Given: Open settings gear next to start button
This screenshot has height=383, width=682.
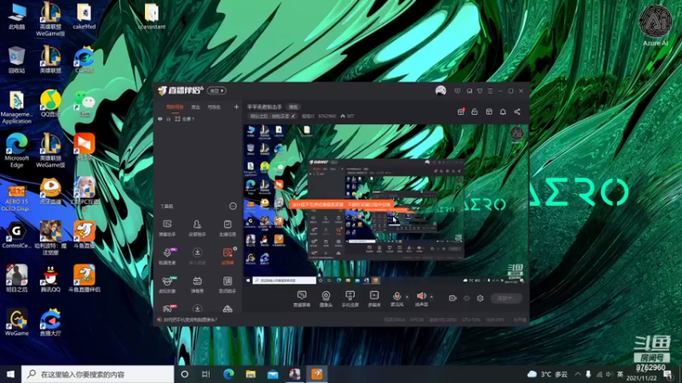Looking at the screenshot, I should tap(480, 299).
